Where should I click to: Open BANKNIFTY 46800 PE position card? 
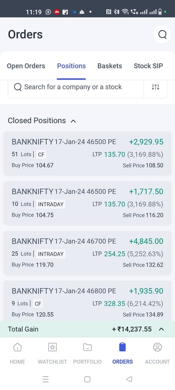(x=87, y=301)
